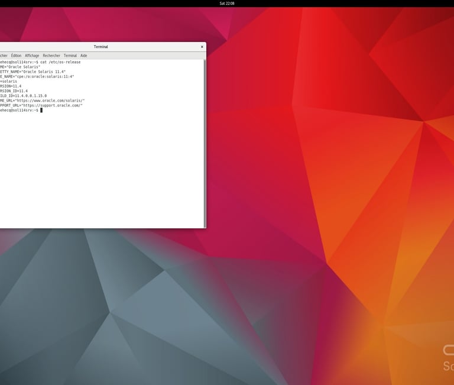Open the Affichage menu
This screenshot has width=454, height=385.
[x=32, y=56]
